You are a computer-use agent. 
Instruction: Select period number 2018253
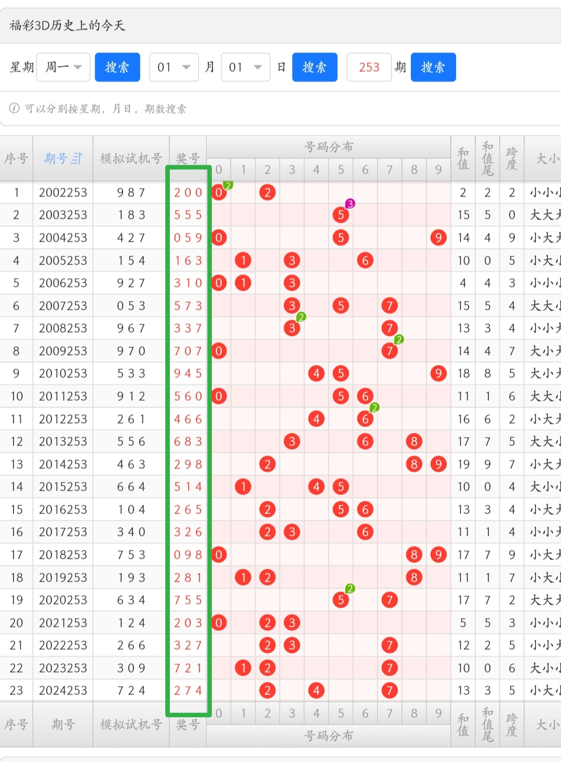click(63, 555)
